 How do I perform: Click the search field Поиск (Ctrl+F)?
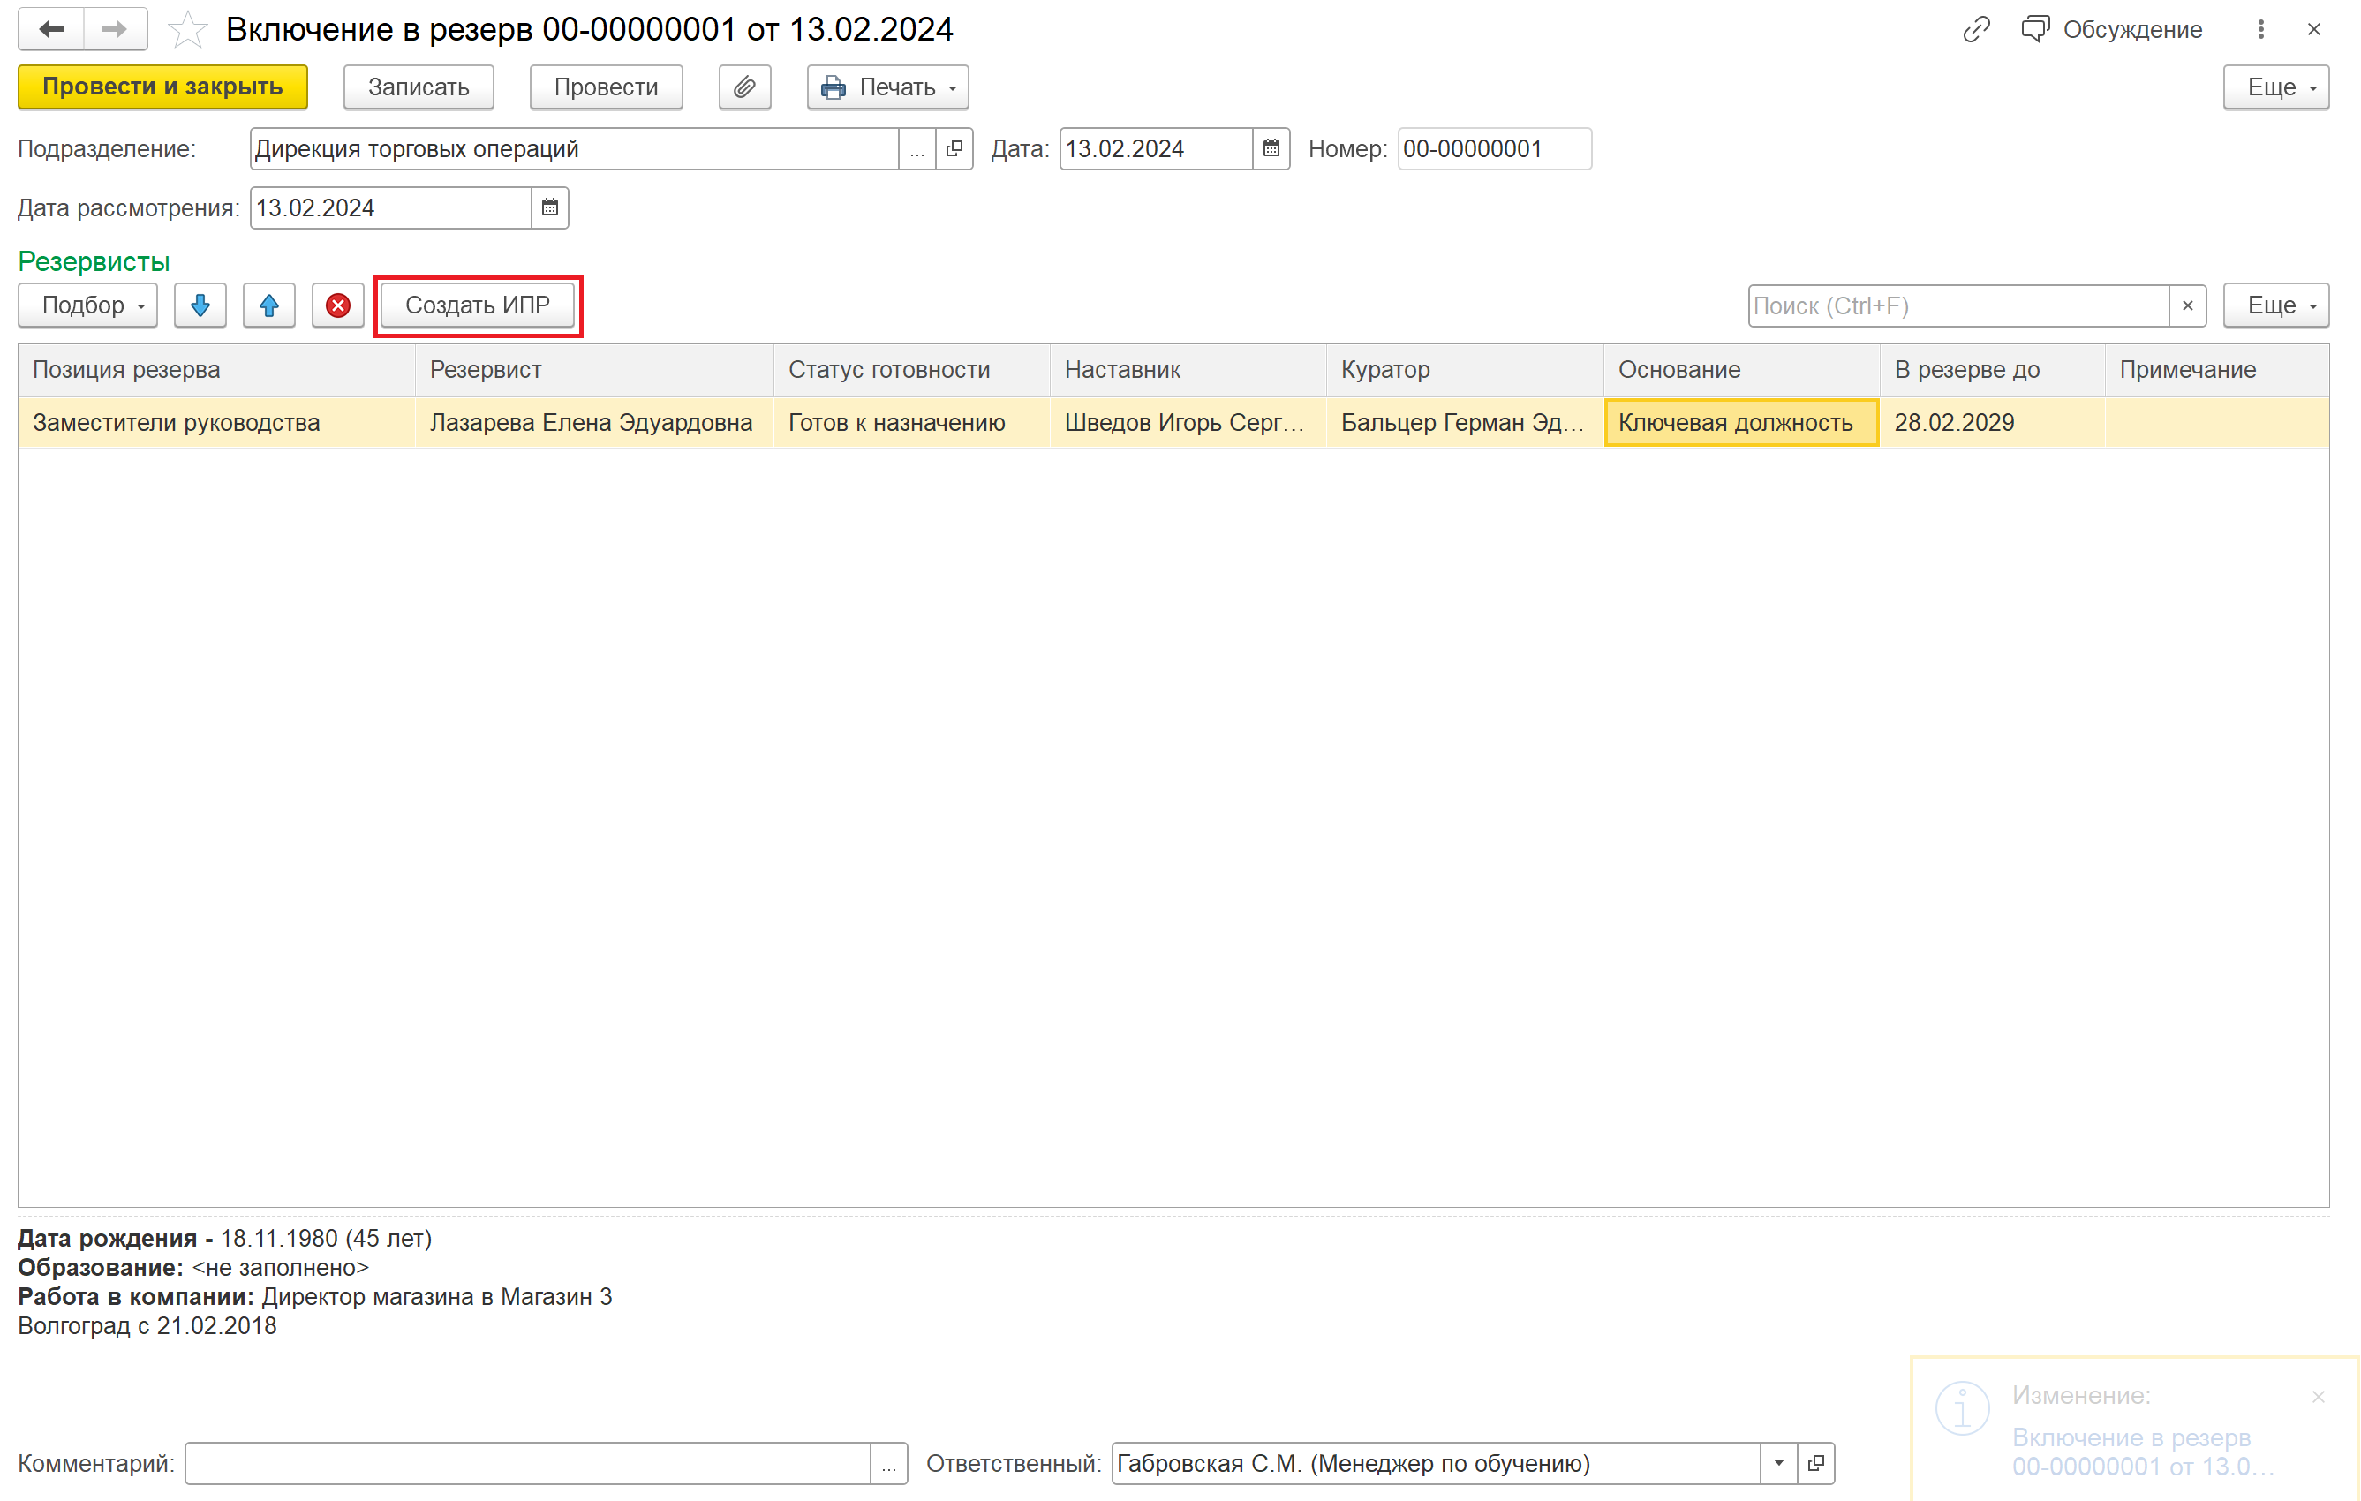pos(1957,305)
